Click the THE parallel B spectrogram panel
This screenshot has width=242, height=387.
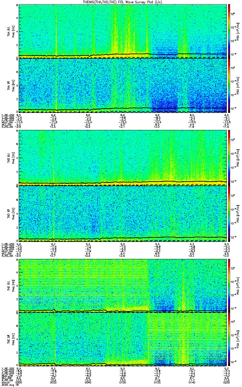[x=123, y=339]
